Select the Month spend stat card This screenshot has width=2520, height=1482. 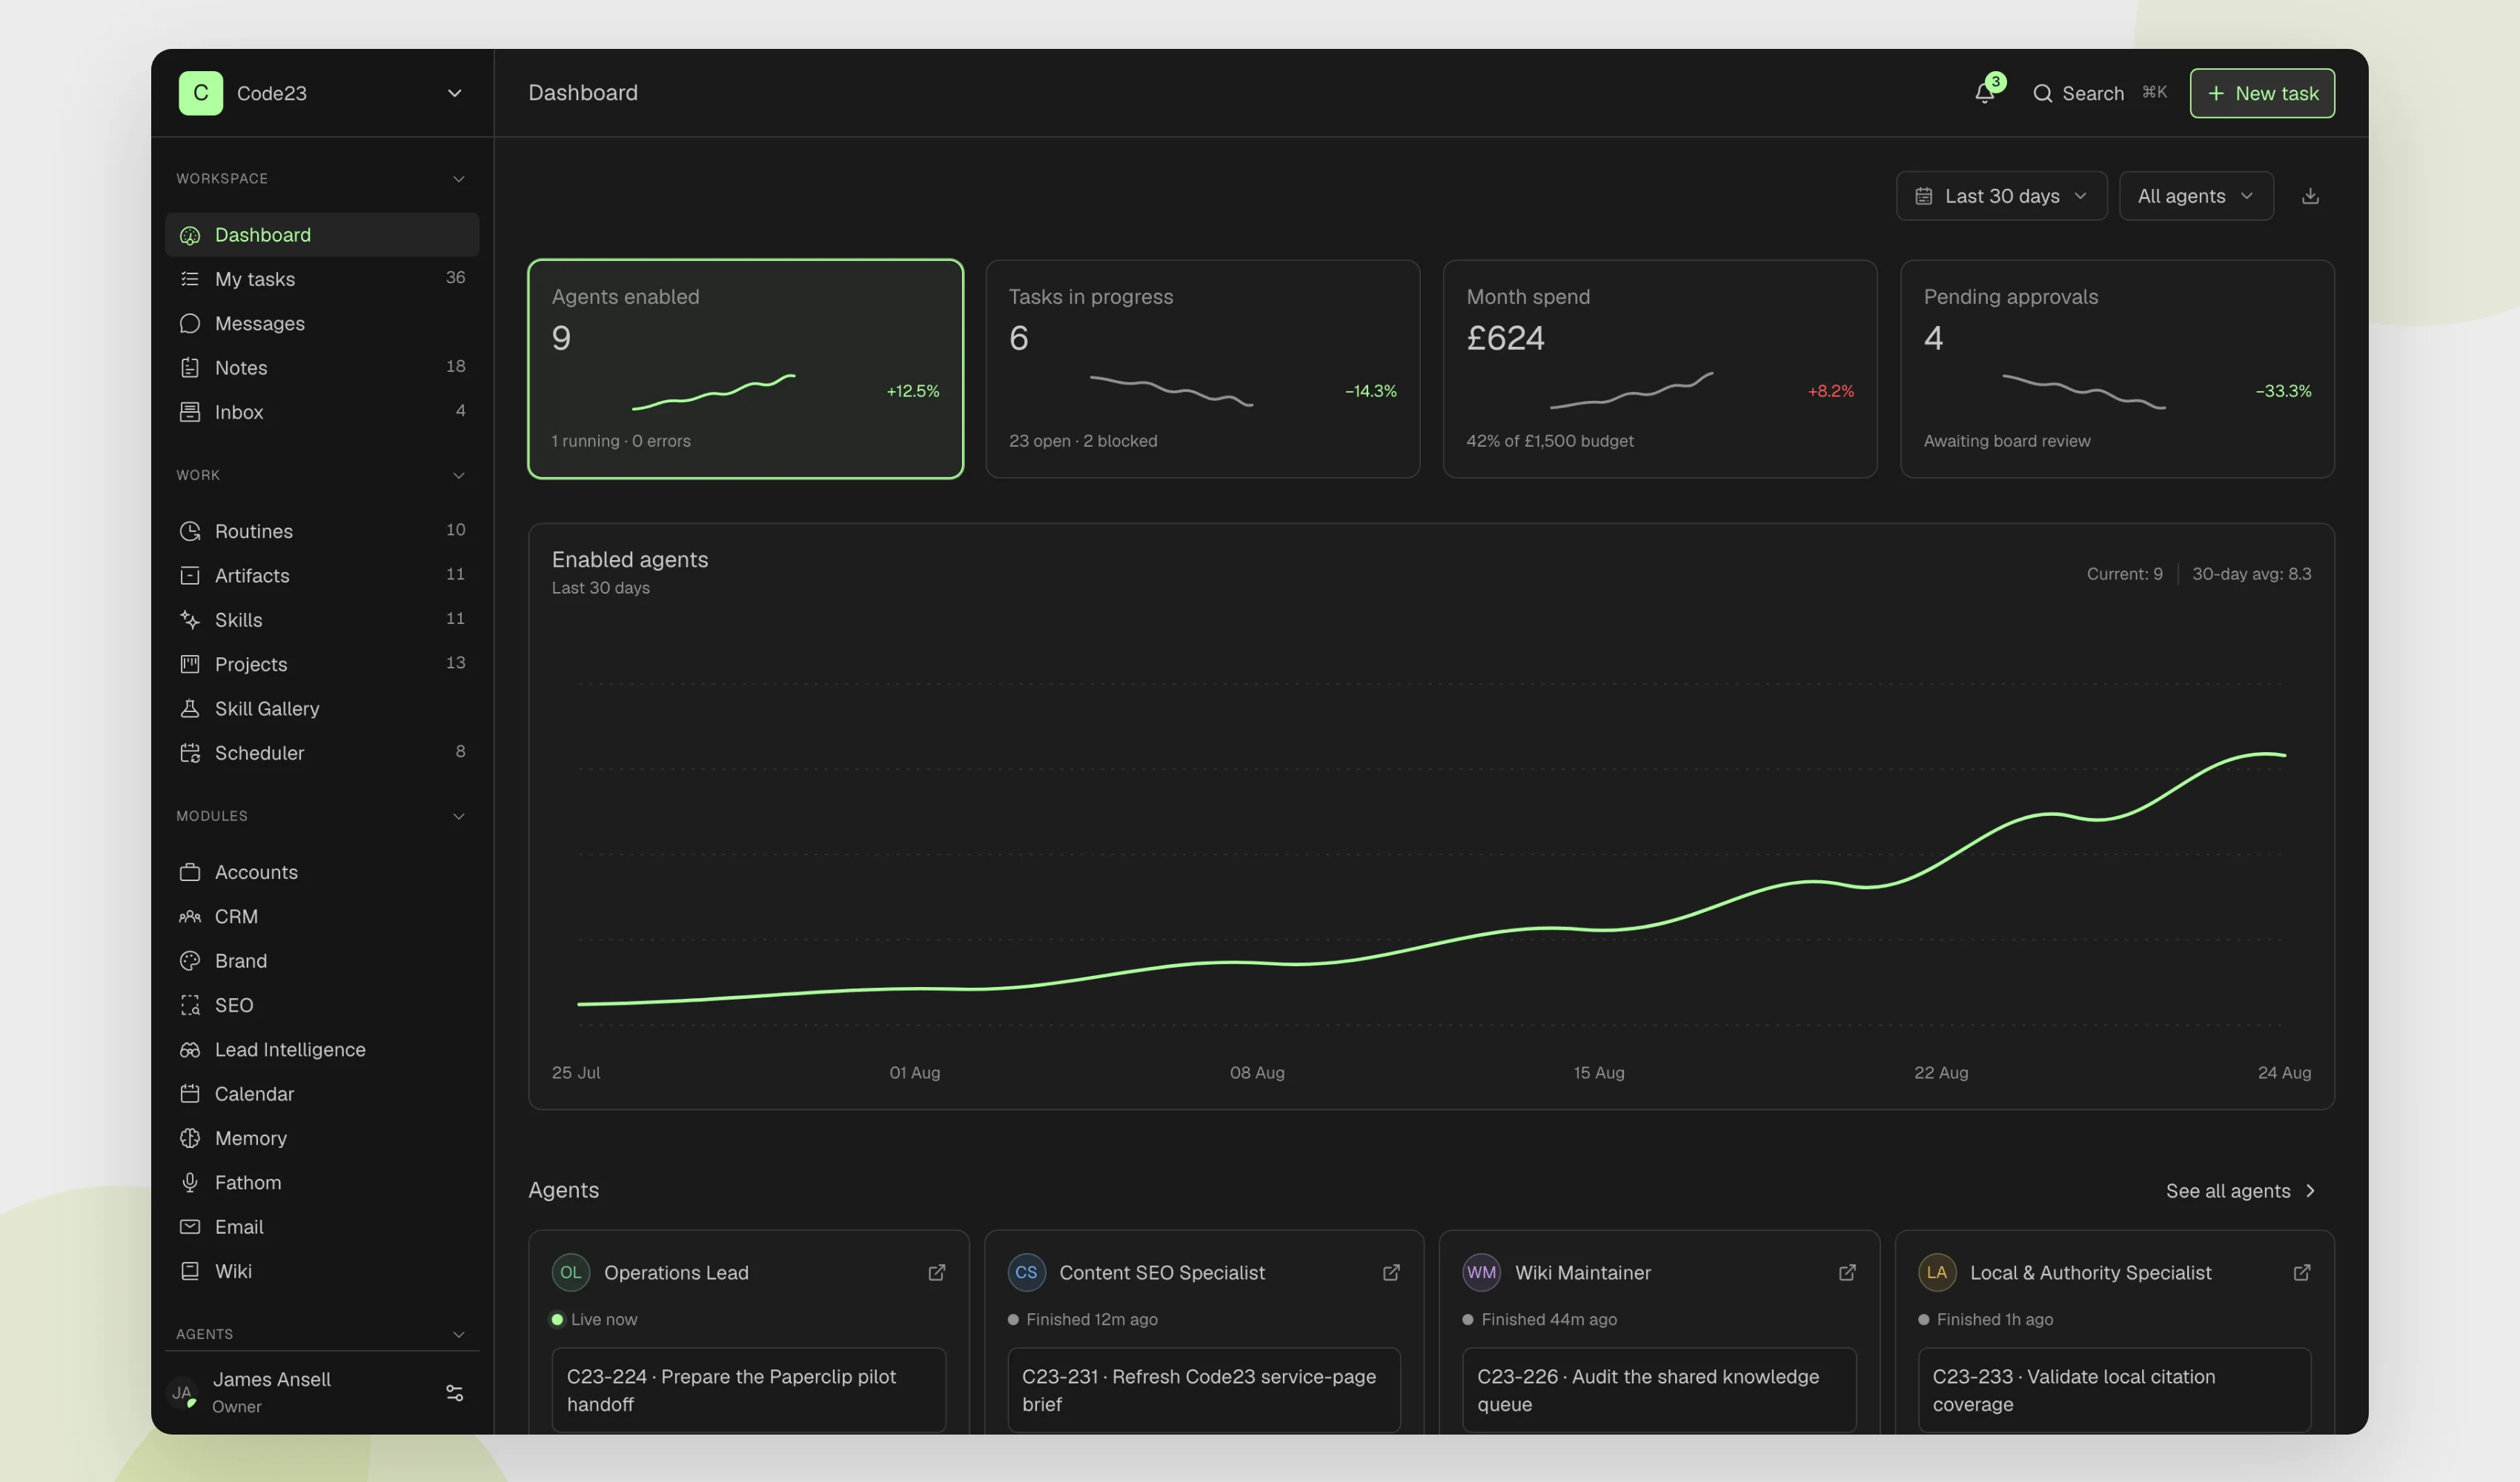pyautogui.click(x=1660, y=369)
